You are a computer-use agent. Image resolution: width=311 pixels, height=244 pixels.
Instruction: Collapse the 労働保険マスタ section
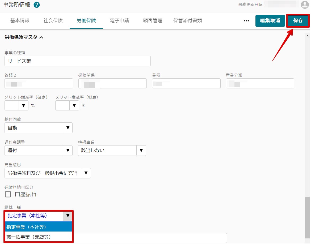(41, 37)
